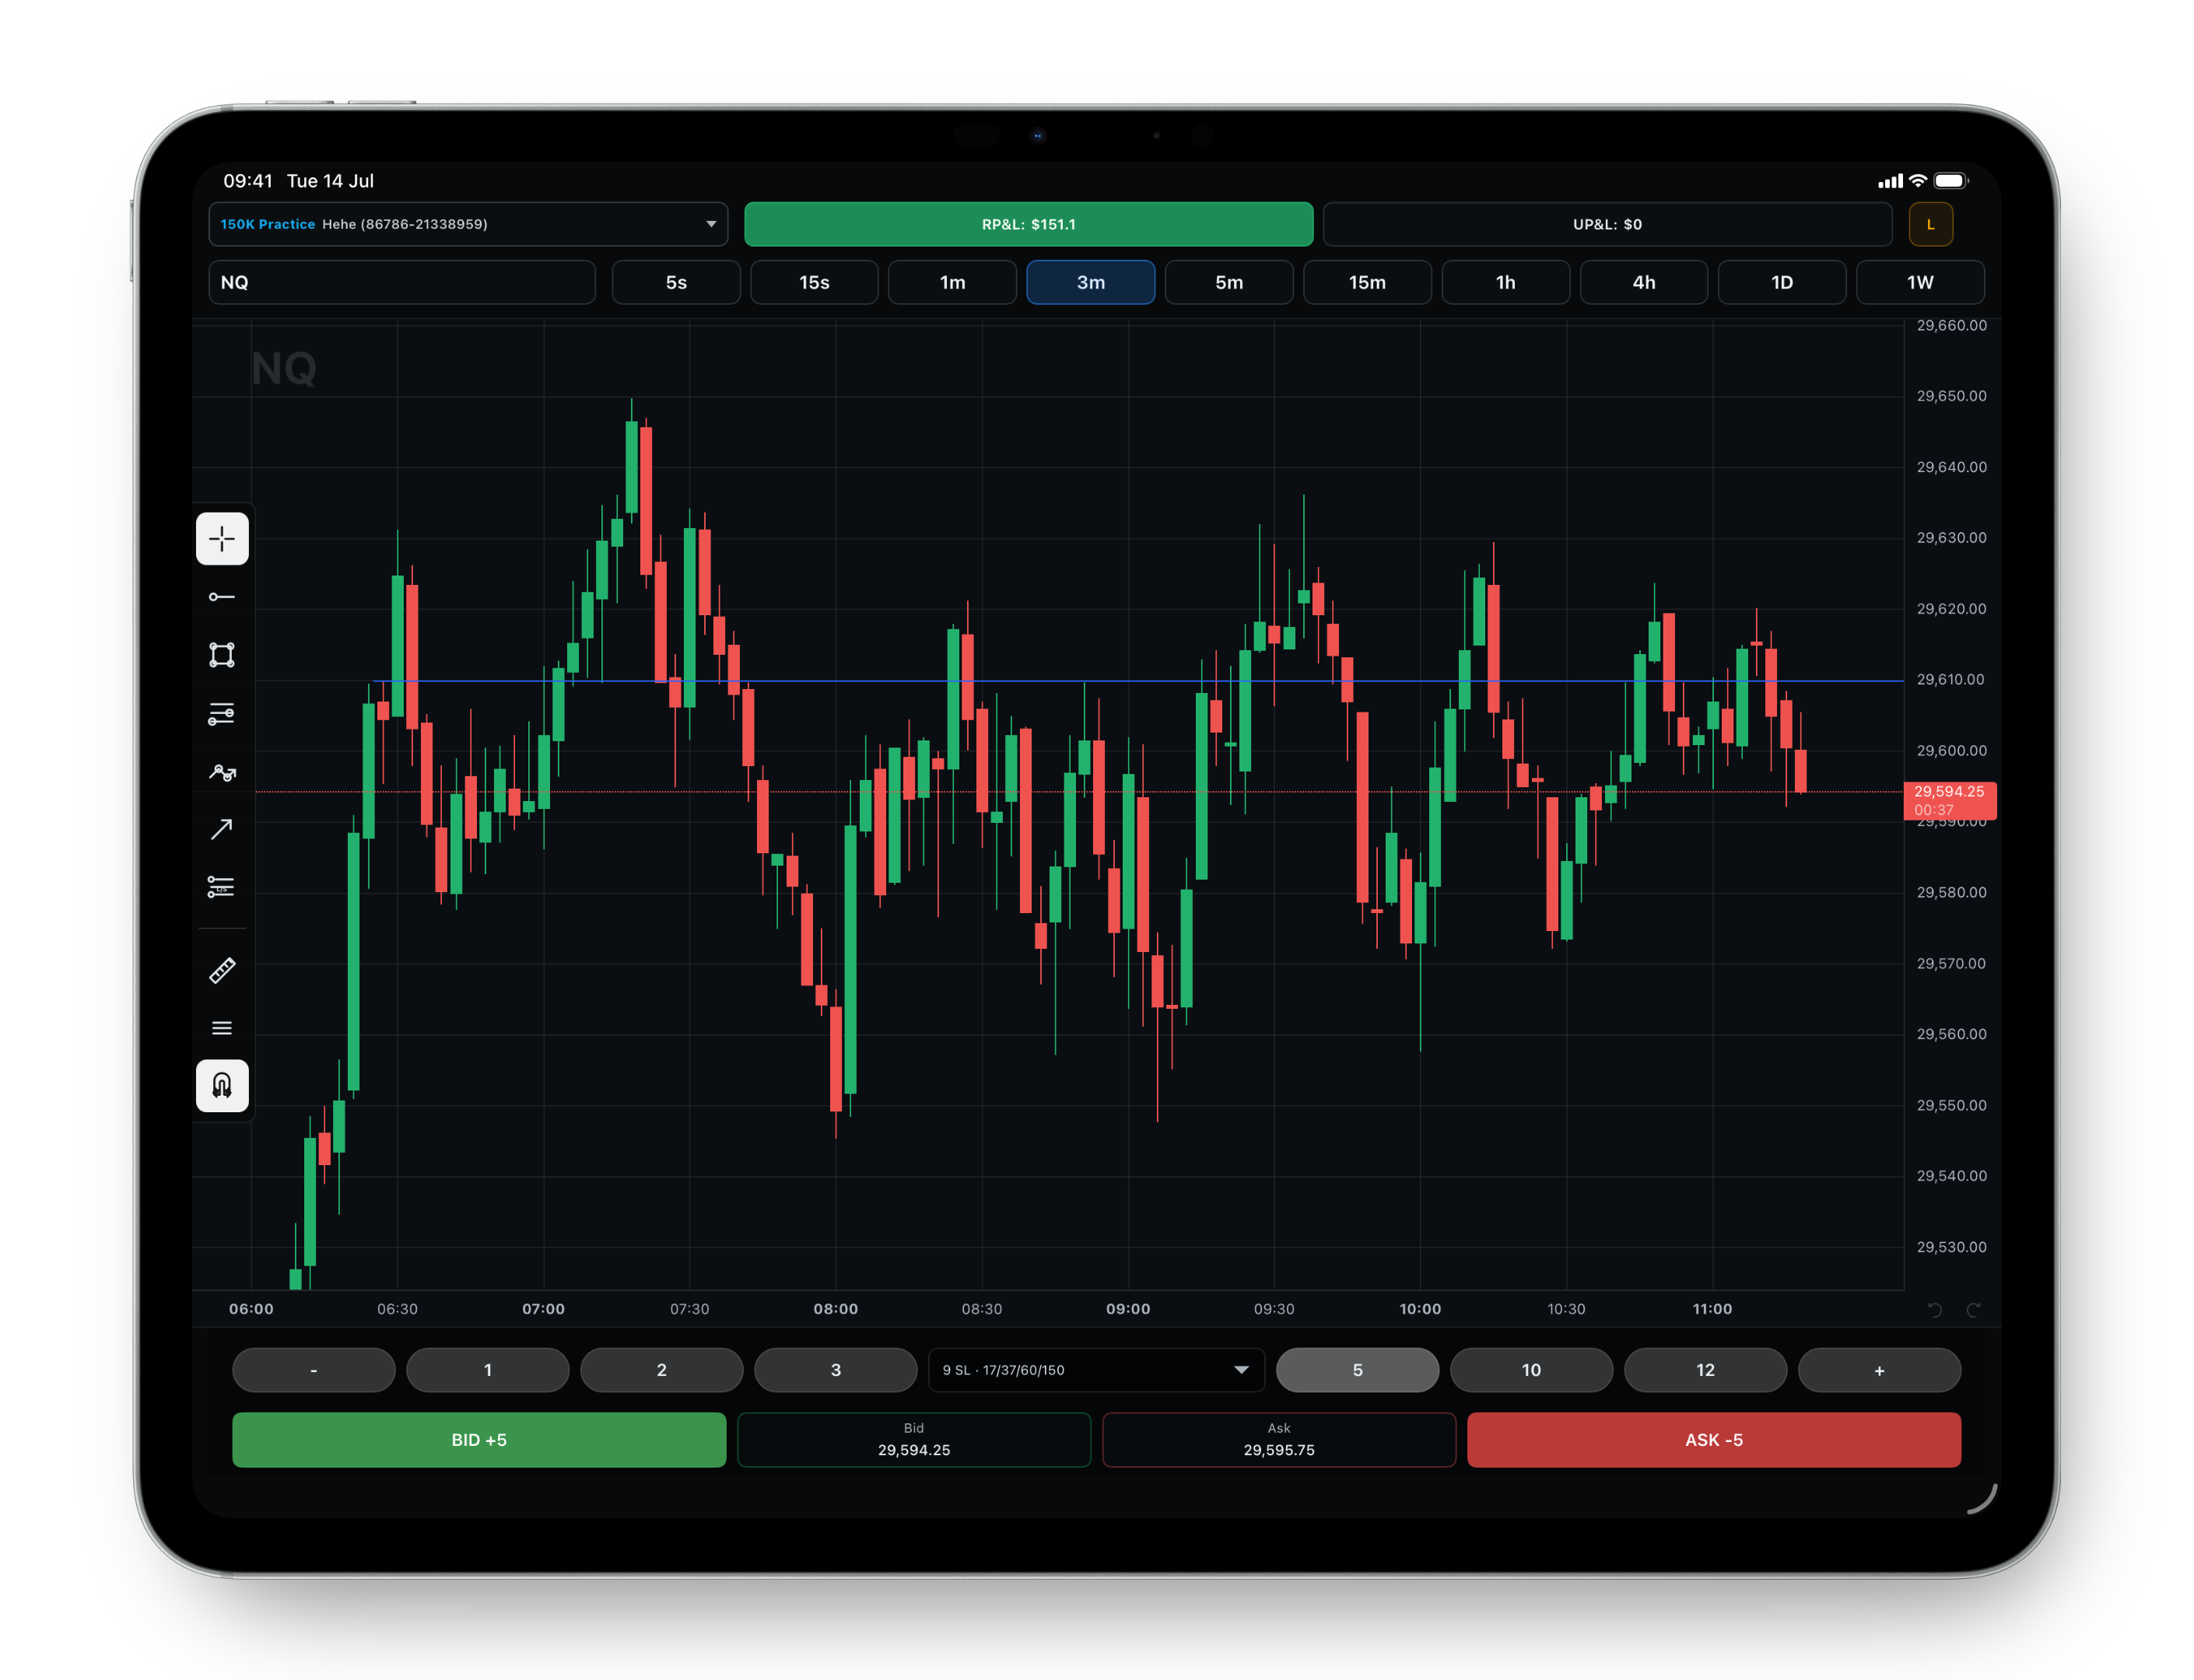Select the horizontal ray line tool
This screenshot has height=1680, width=2194.
(222, 597)
